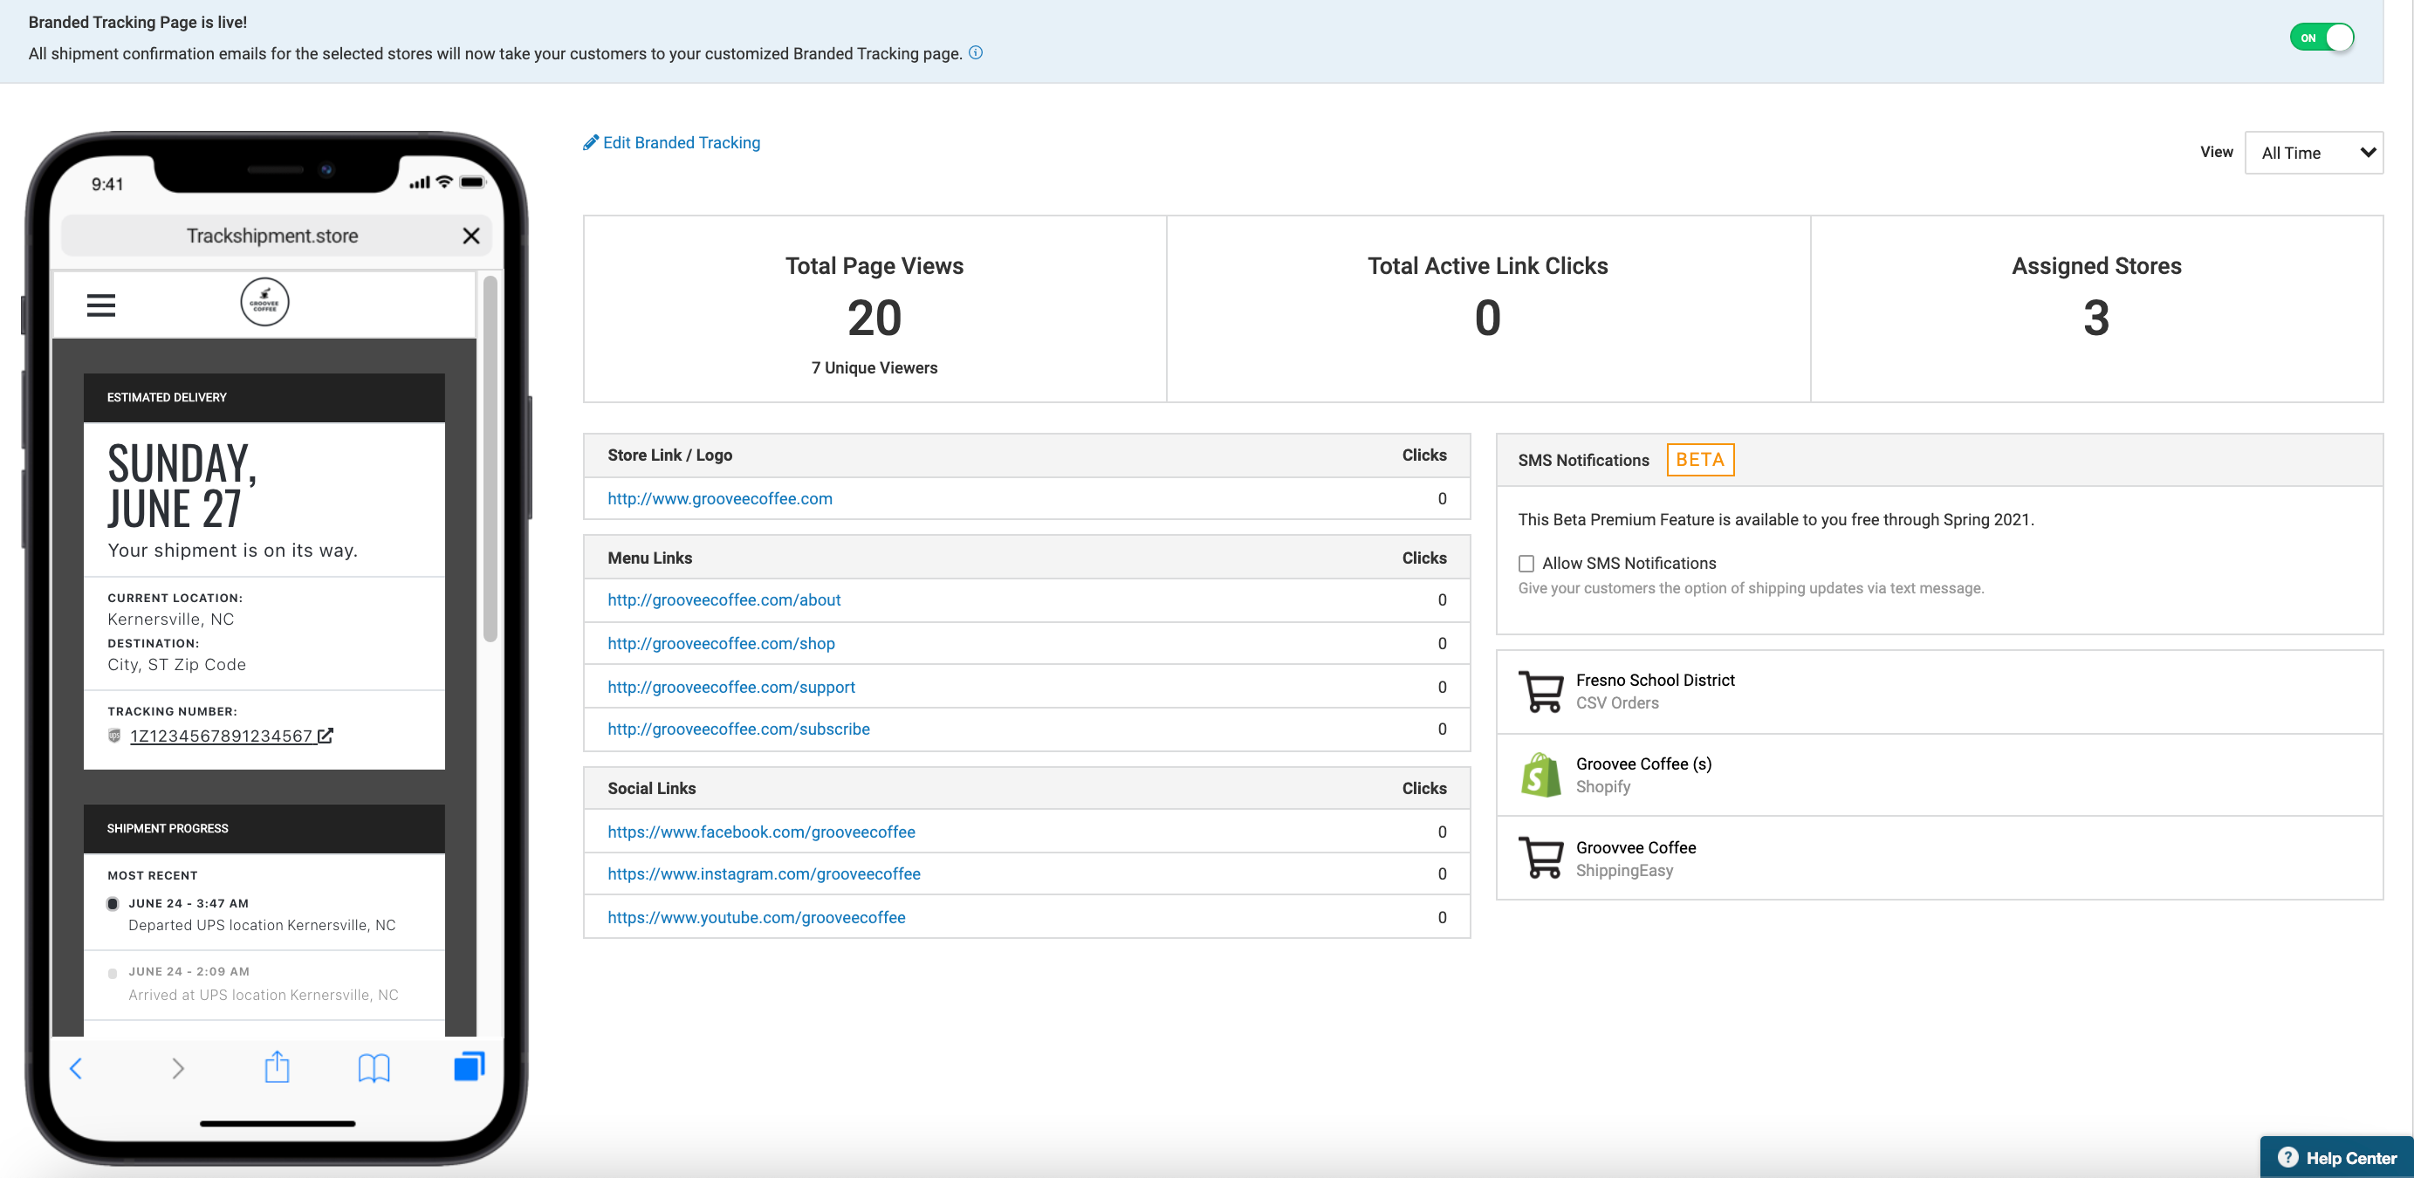Viewport: 2414px width, 1178px height.
Task: Click the Total Active Link Clicks value 0
Action: (x=1487, y=318)
